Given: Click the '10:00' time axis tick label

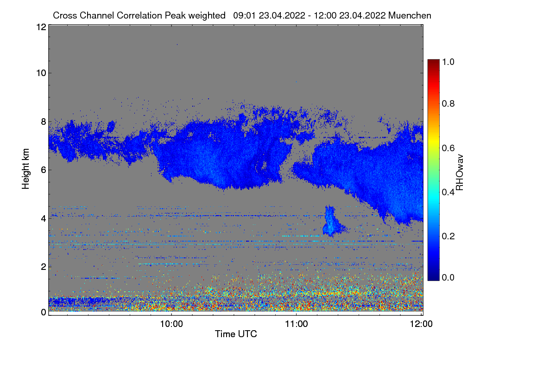Looking at the screenshot, I should 171,325.
